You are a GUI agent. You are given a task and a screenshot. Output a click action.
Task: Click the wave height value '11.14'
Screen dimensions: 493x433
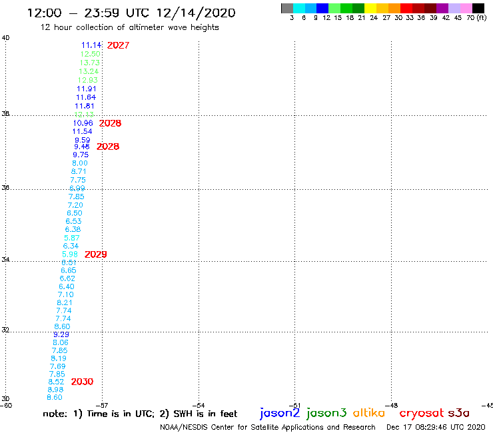[91, 45]
